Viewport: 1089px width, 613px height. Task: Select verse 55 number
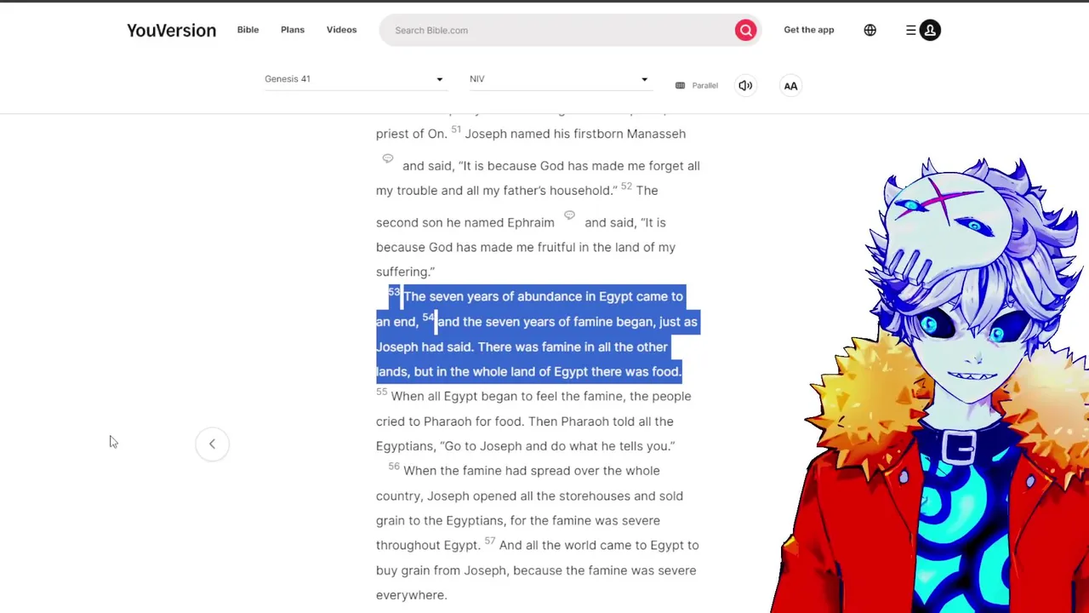[x=381, y=392]
